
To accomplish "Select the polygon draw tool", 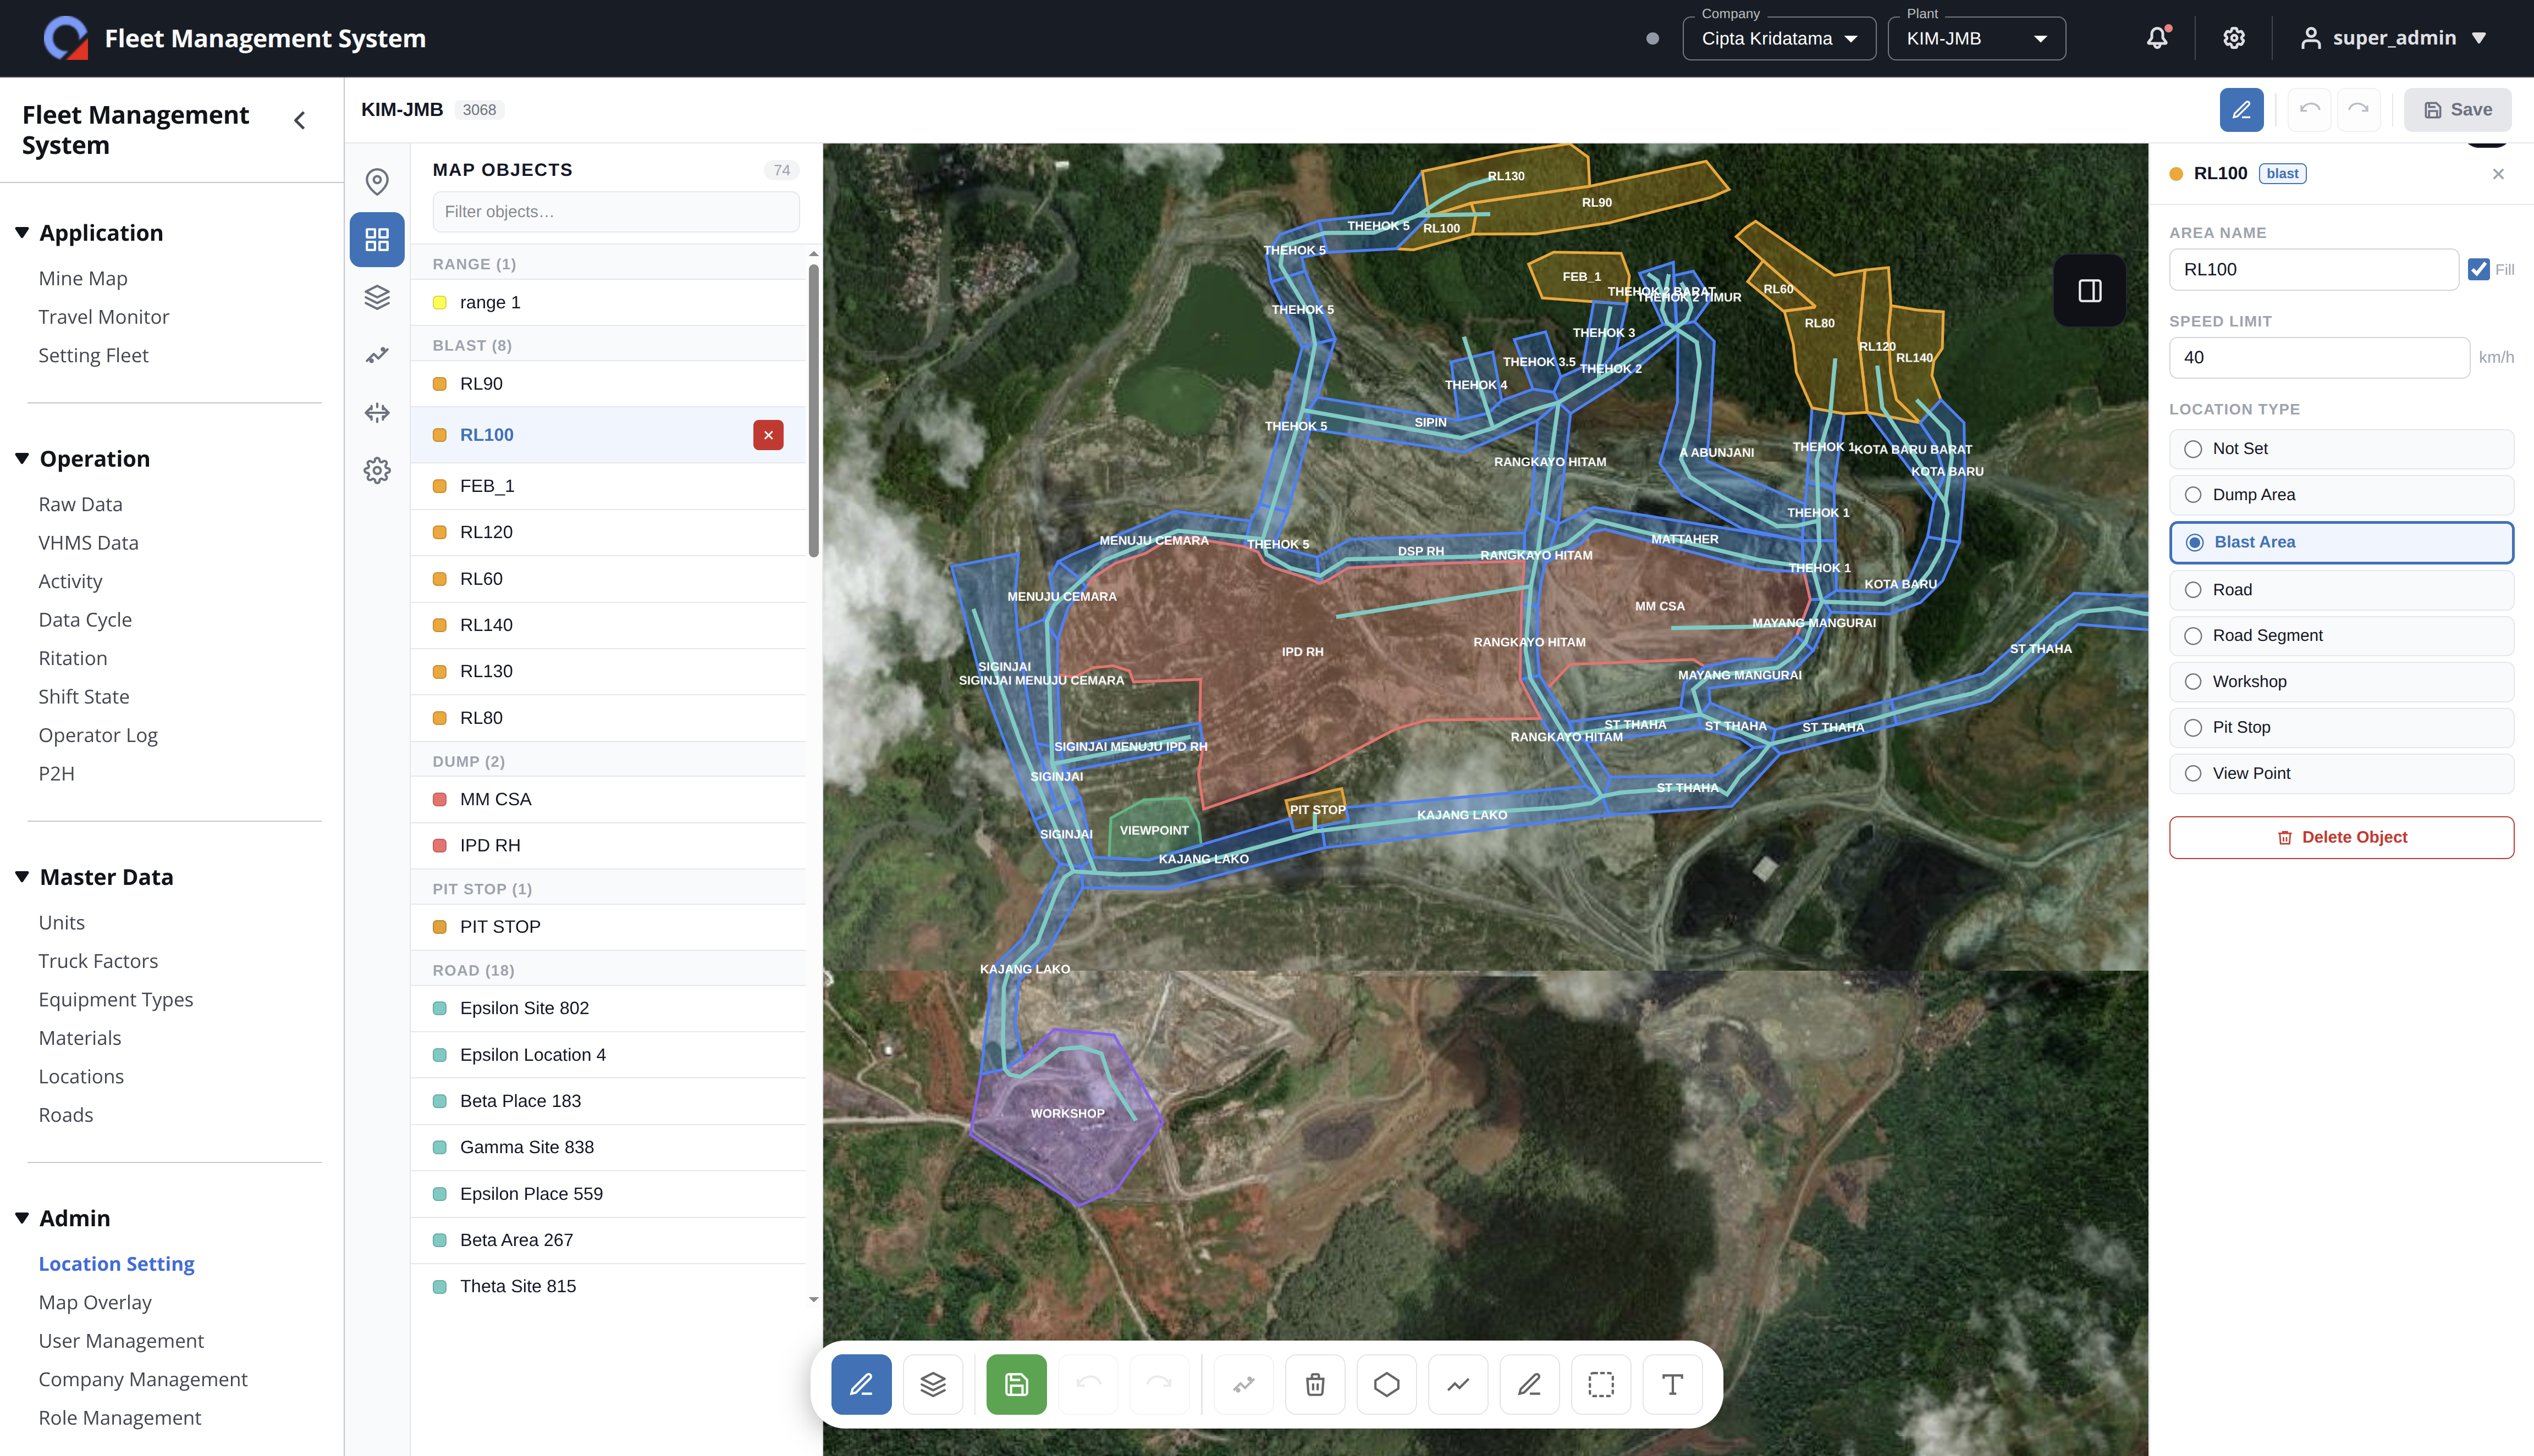I will pyautogui.click(x=1386, y=1384).
